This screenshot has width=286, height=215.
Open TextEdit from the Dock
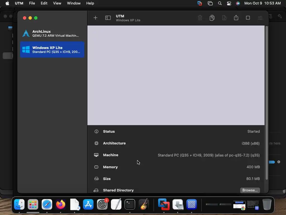pyautogui.click(x=116, y=204)
